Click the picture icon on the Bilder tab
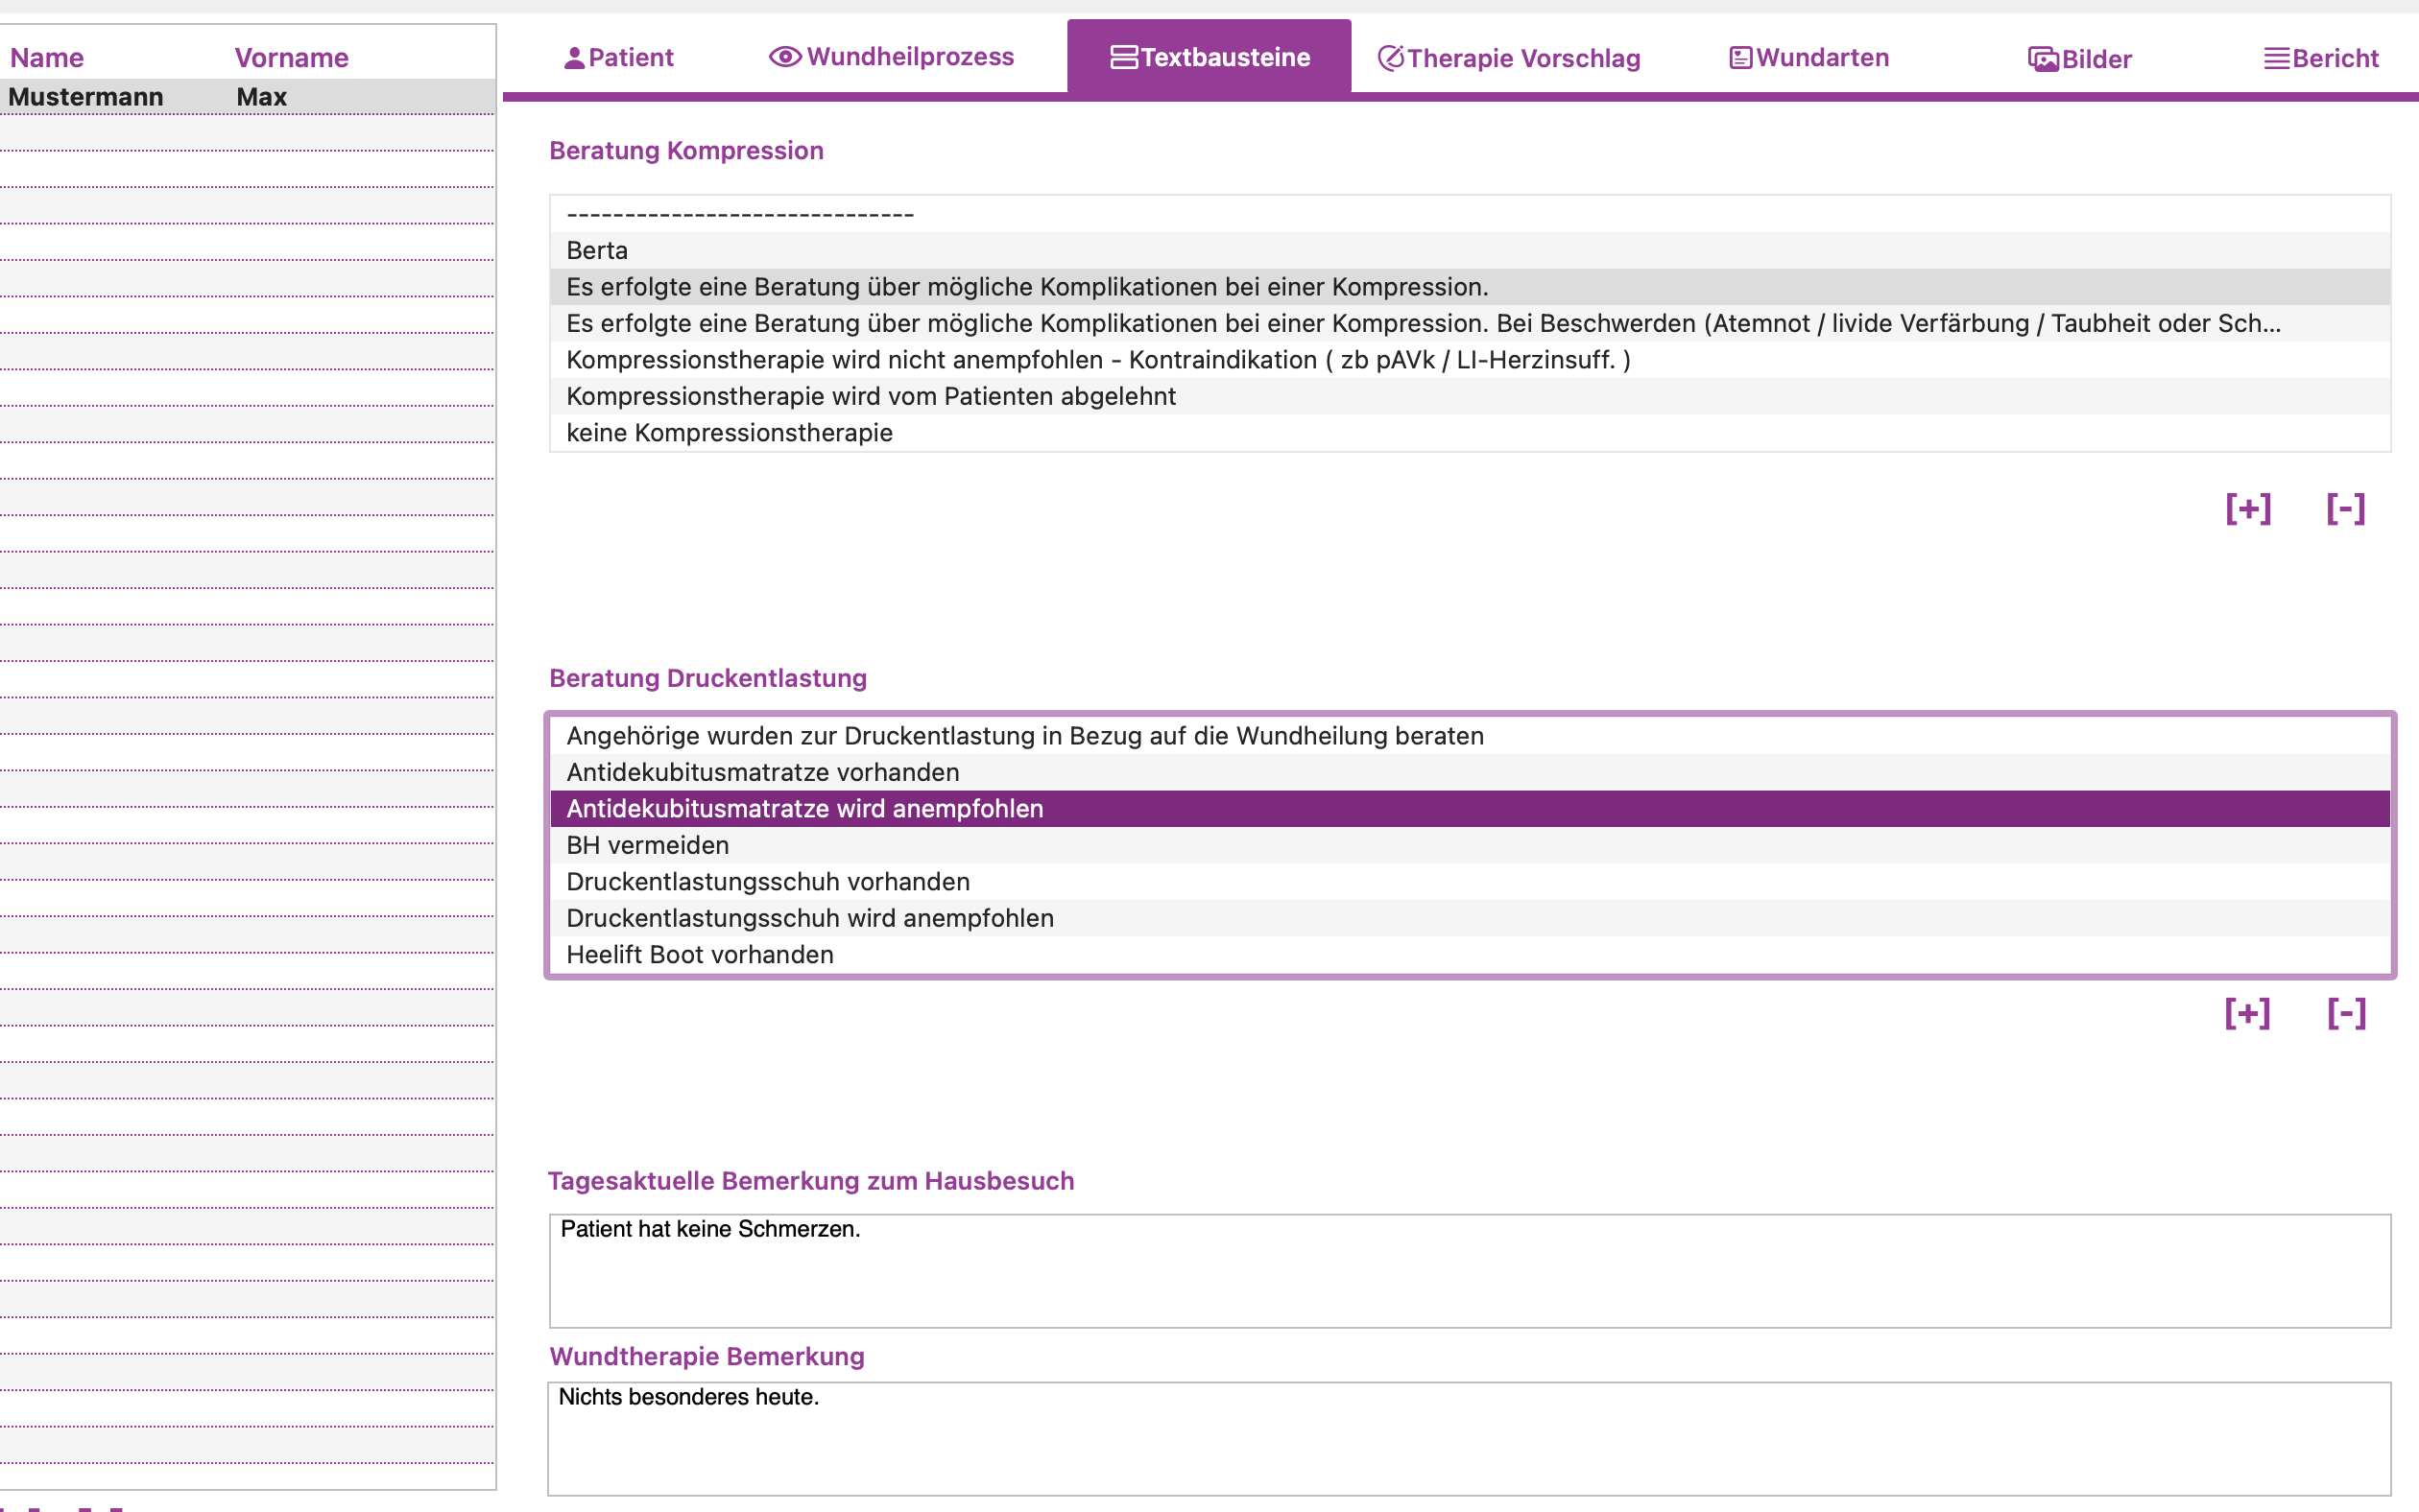 [x=2043, y=59]
